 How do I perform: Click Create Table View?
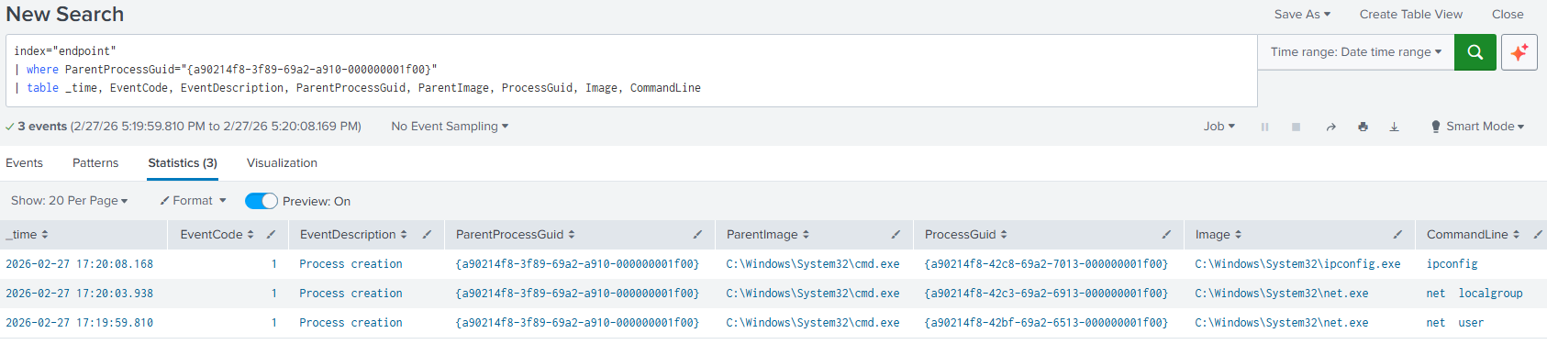(1411, 15)
